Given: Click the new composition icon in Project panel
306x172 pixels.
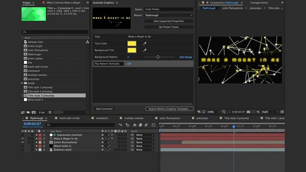Looking at the screenshot, I should pos(33,112).
